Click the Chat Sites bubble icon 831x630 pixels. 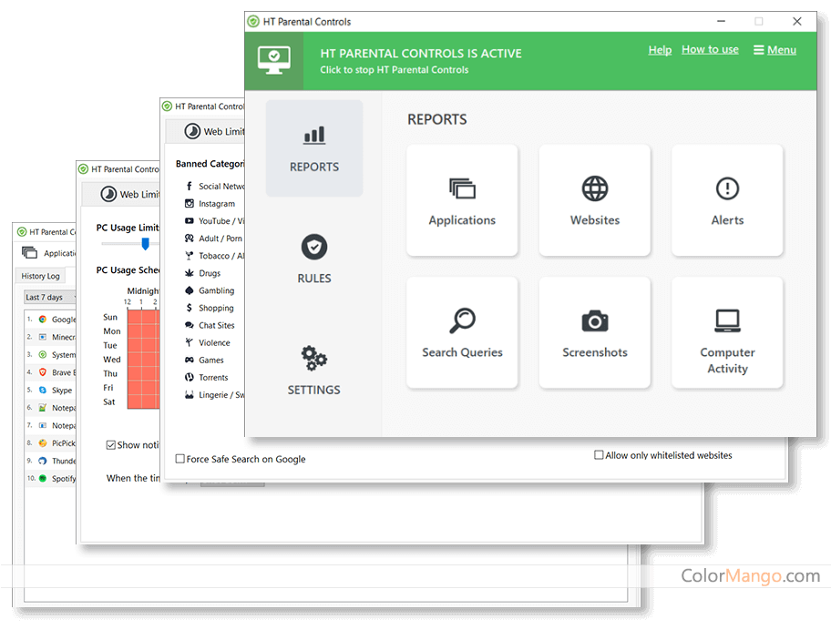[x=190, y=325]
